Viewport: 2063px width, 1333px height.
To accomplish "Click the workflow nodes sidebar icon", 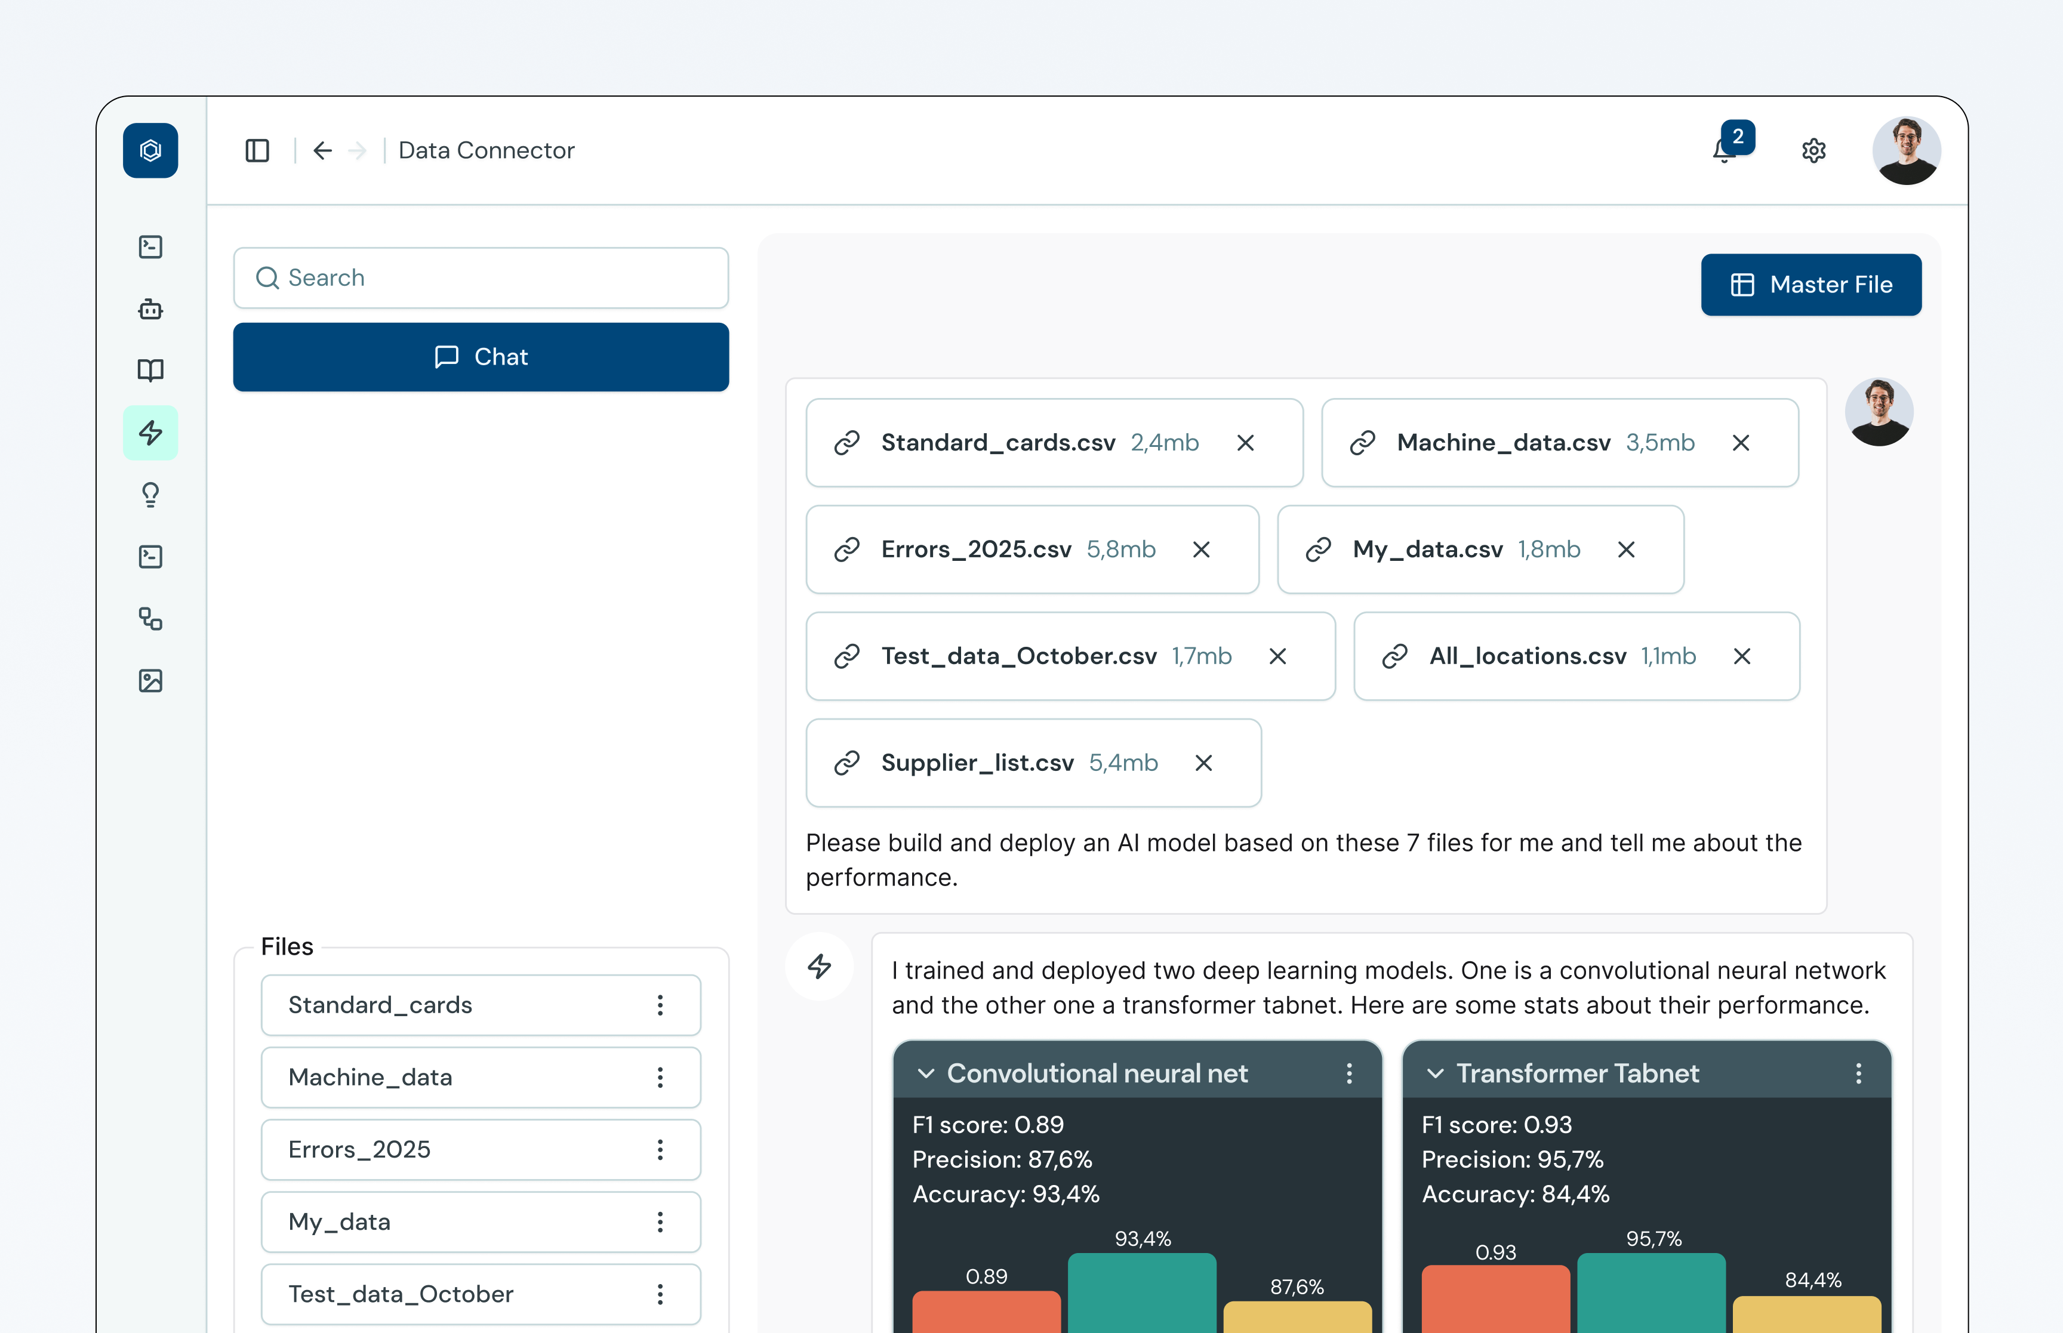I will click(x=150, y=618).
